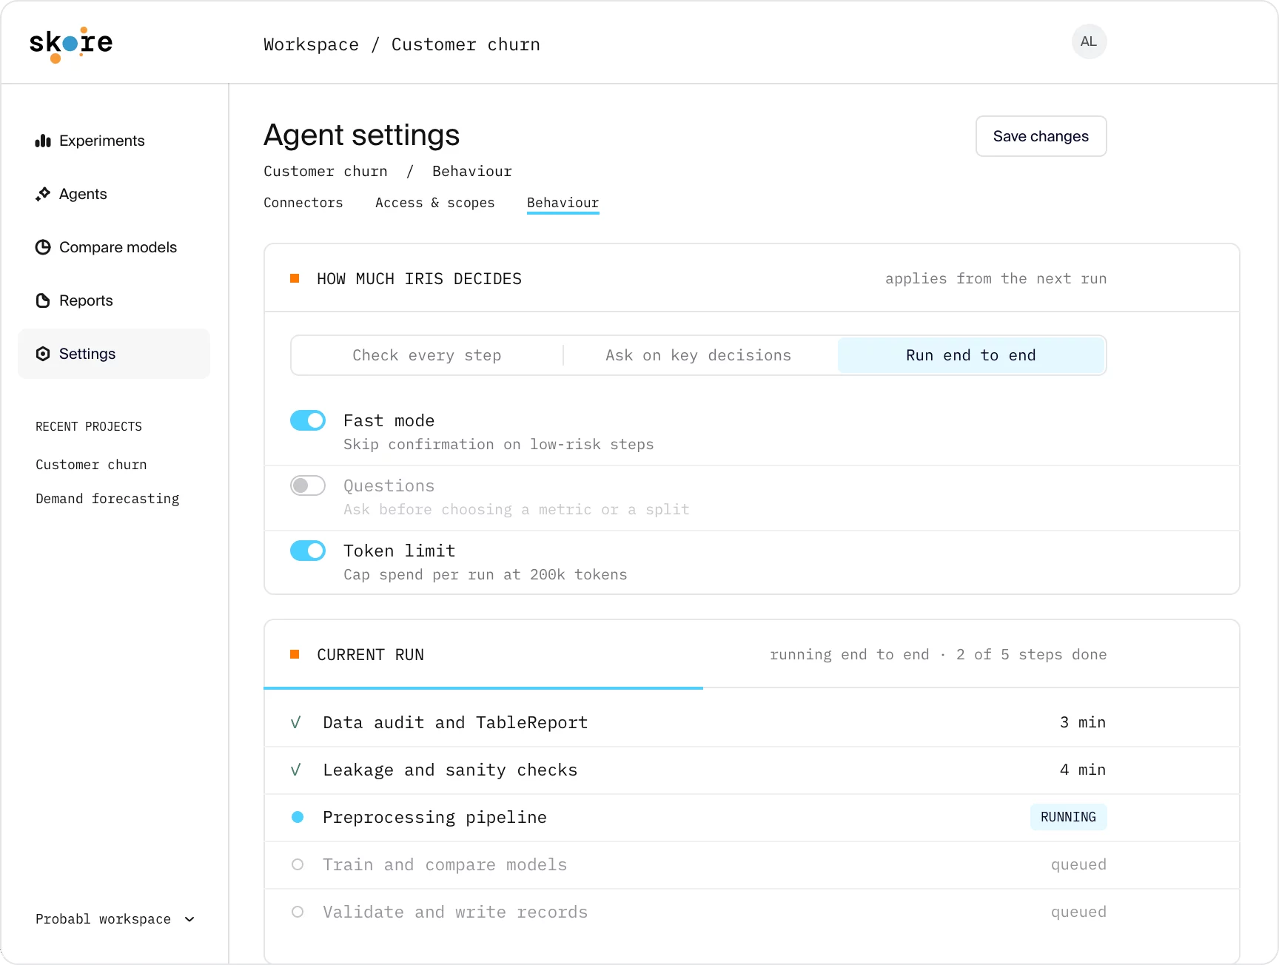Click empty circle beside Validate and write records

[x=298, y=912]
